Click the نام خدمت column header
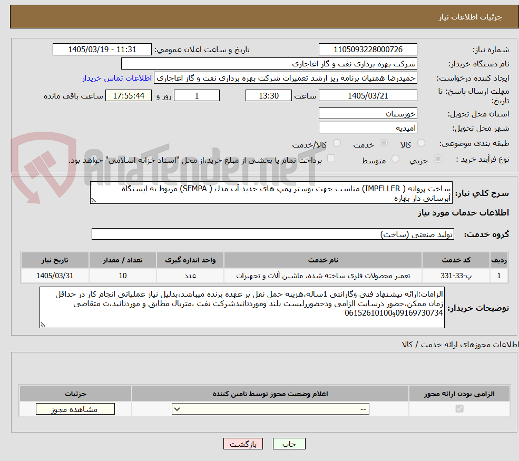The height and width of the screenshot is (461, 519). tap(322, 260)
